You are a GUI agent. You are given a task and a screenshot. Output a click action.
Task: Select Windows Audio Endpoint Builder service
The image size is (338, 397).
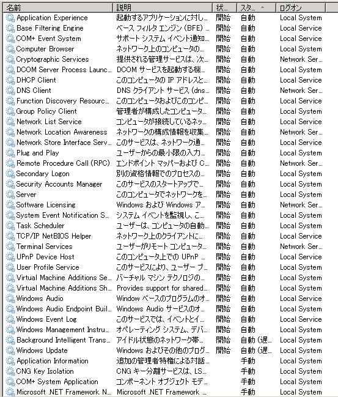[x=64, y=309]
